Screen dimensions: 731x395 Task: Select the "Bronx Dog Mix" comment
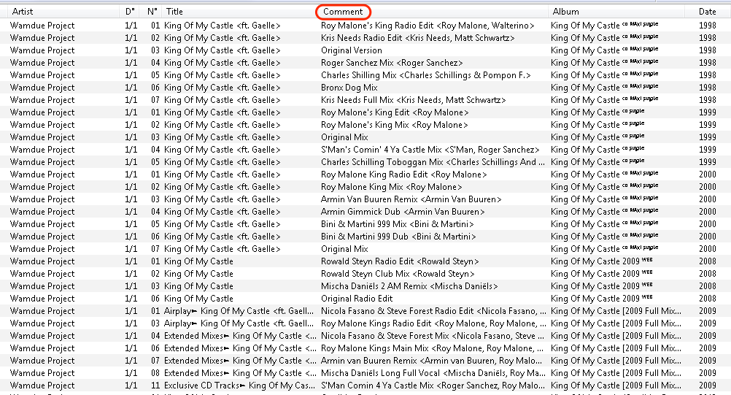[x=349, y=88]
